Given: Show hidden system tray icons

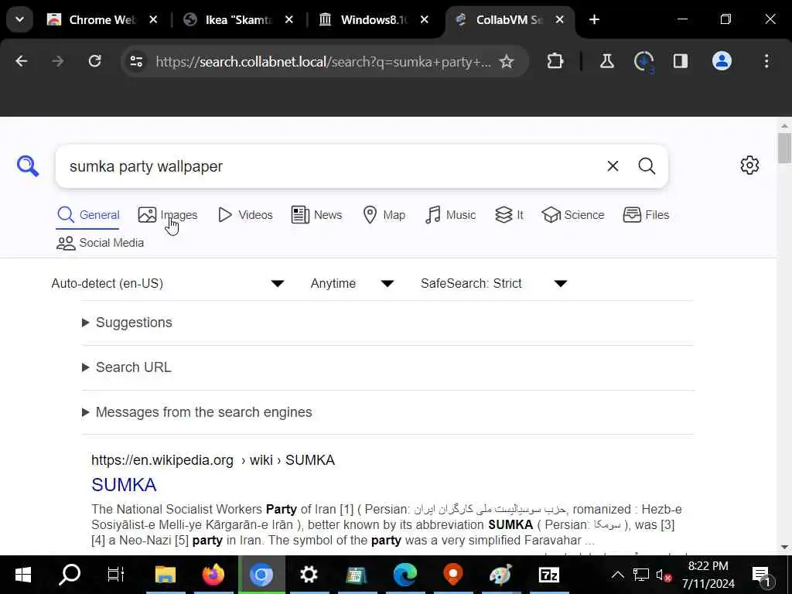Looking at the screenshot, I should (x=617, y=575).
